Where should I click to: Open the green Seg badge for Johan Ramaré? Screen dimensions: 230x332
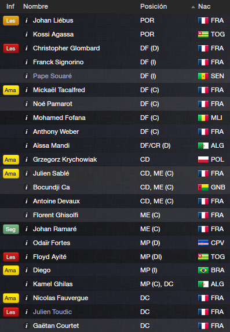[11, 229]
